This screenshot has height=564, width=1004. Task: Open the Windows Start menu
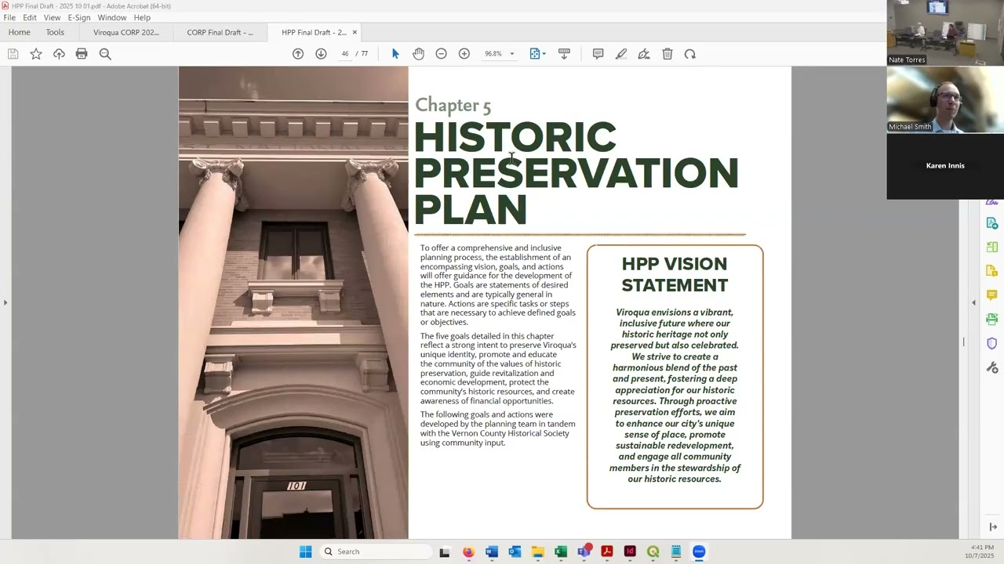(x=305, y=551)
